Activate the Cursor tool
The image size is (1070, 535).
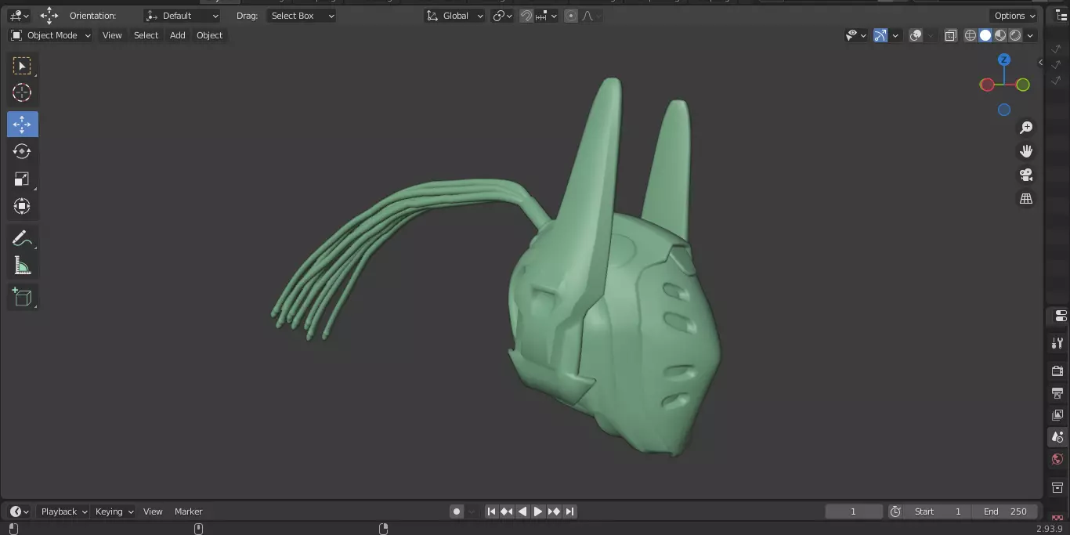pyautogui.click(x=22, y=92)
